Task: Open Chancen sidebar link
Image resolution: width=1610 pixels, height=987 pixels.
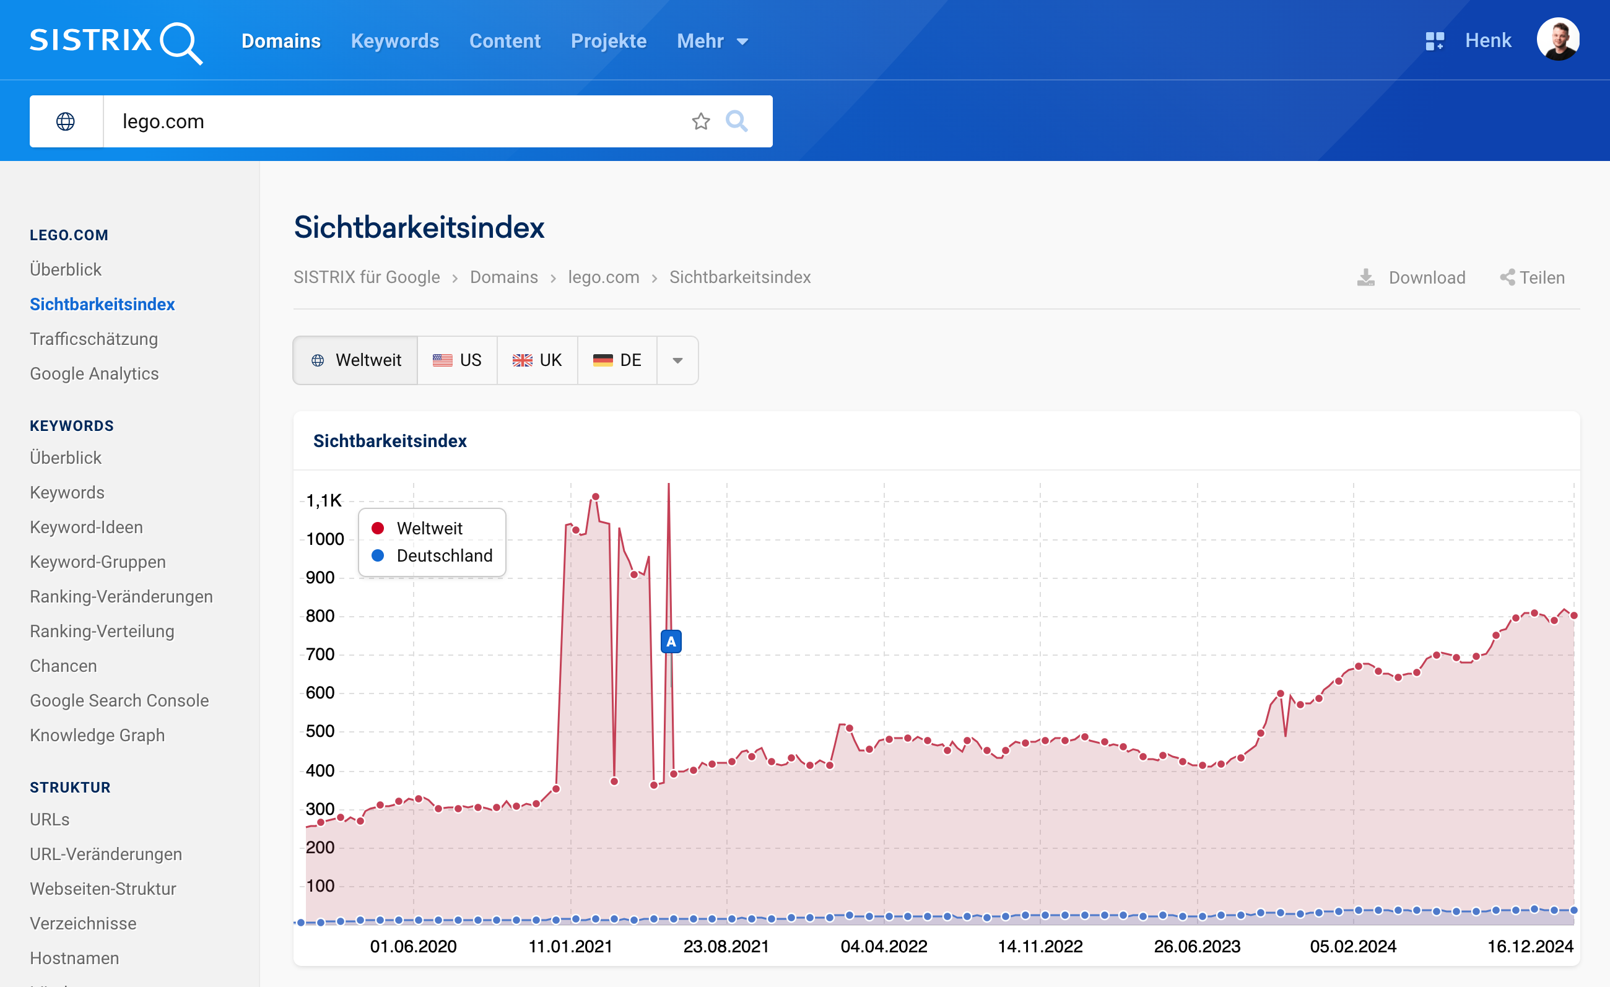Action: point(63,666)
